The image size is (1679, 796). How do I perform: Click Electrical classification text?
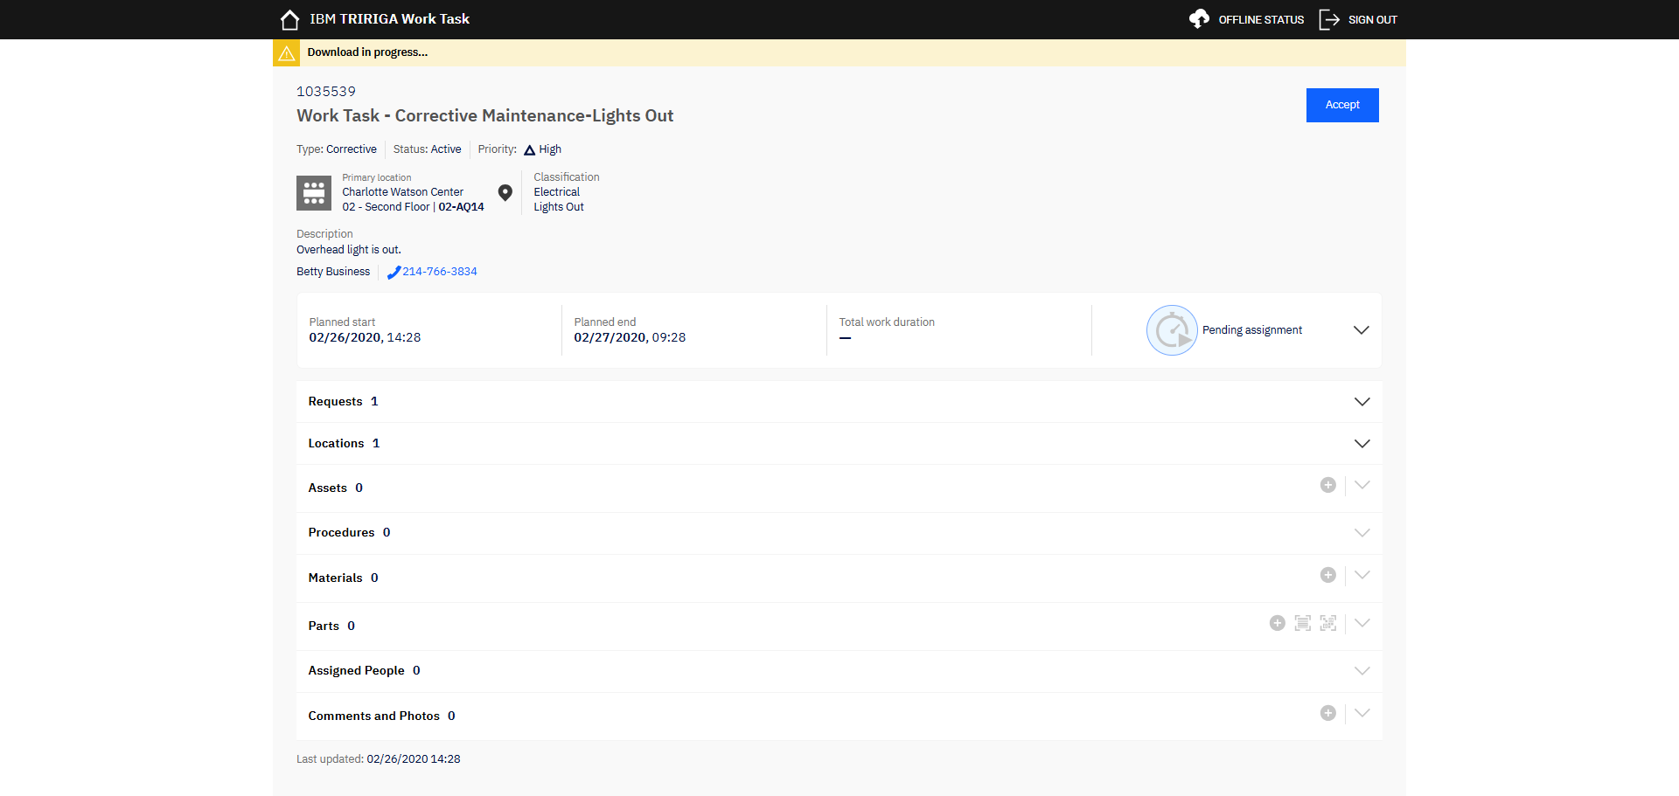pos(556,192)
